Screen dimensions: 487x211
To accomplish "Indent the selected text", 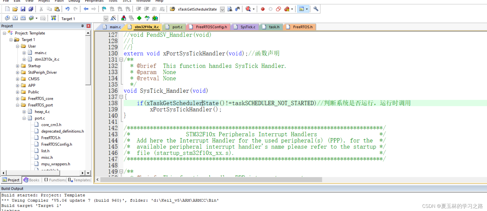I will (139, 9).
